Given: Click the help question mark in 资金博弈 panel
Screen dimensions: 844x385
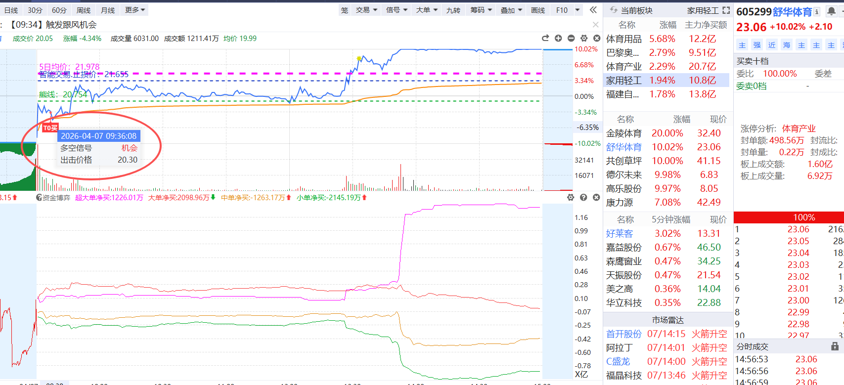Looking at the screenshot, I should pyautogui.click(x=583, y=198).
